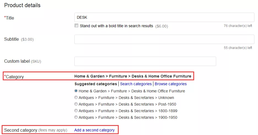Click the Product details heading
The image size is (258, 135).
tap(22, 5)
